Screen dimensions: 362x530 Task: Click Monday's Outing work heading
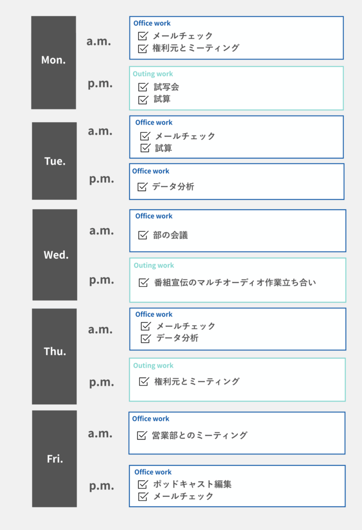[153, 74]
